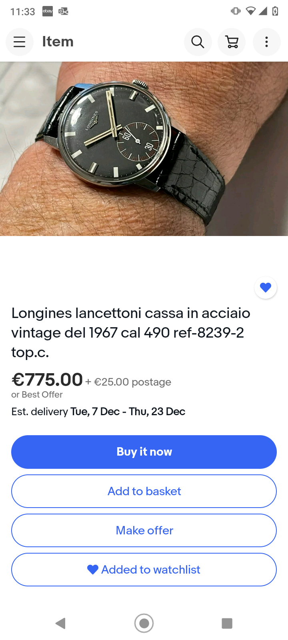Open recent apps with square button
Screen dimensions: 288x640
coord(227,623)
